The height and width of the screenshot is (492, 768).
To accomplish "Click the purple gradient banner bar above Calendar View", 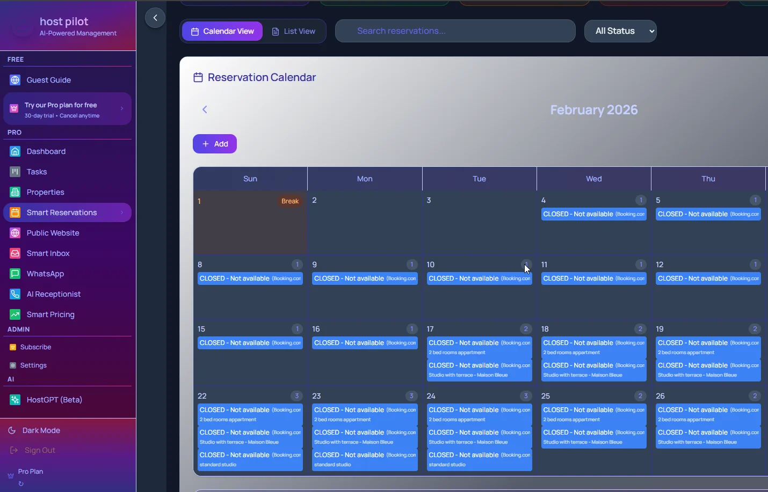I will tap(244, 3).
